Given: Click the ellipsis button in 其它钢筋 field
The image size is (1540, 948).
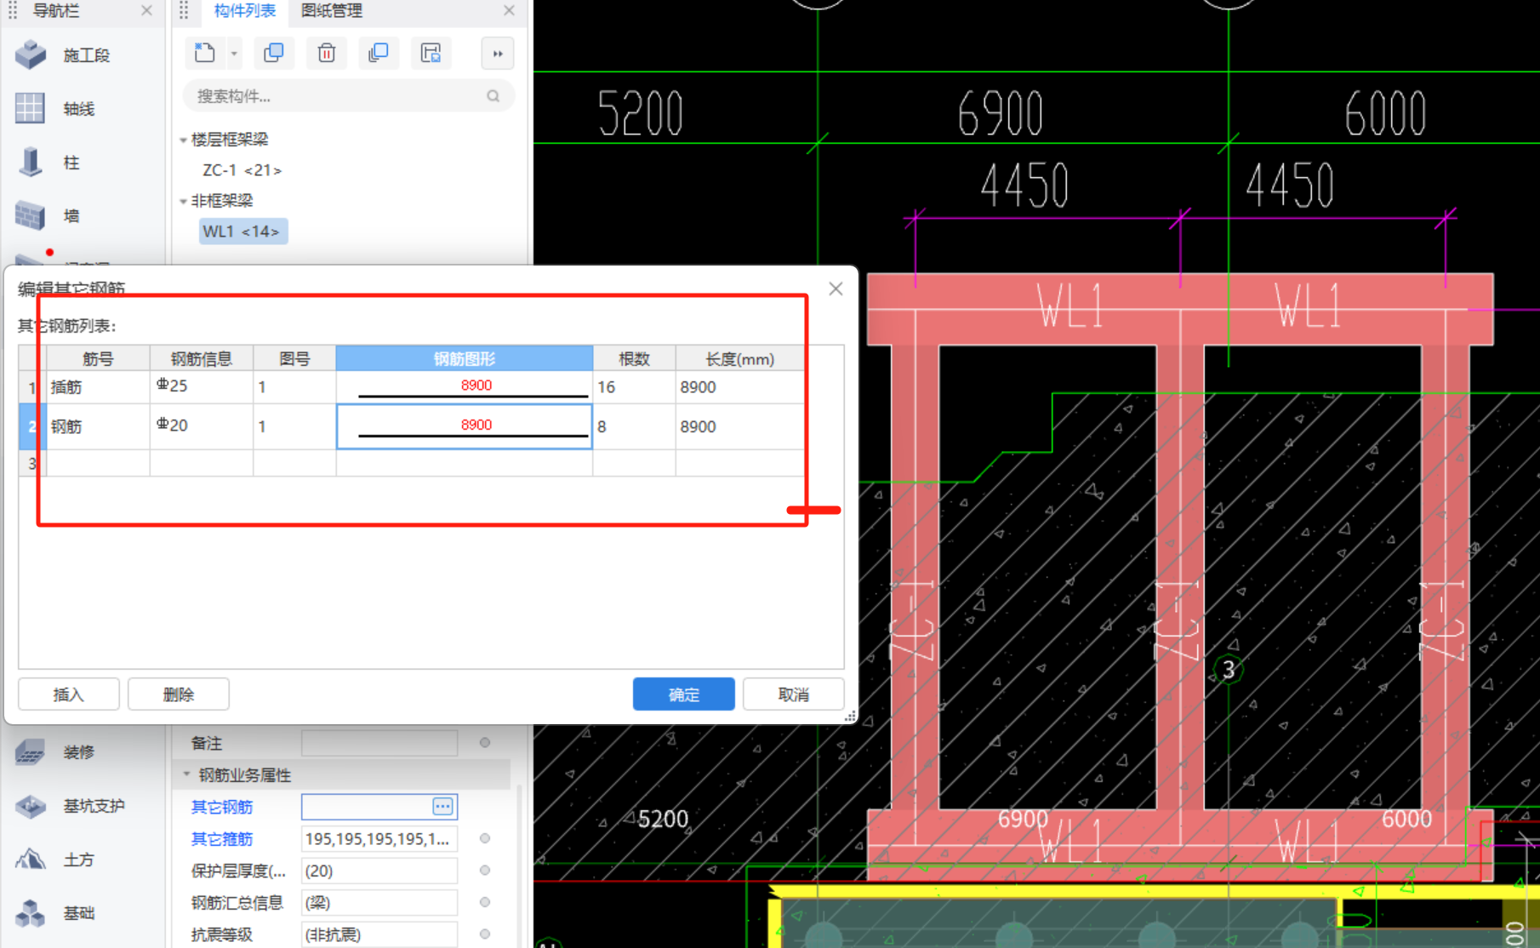Looking at the screenshot, I should click(x=443, y=806).
